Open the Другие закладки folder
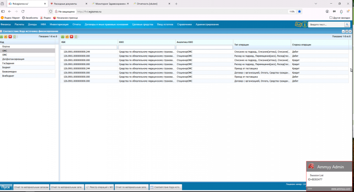 pos(340,18)
